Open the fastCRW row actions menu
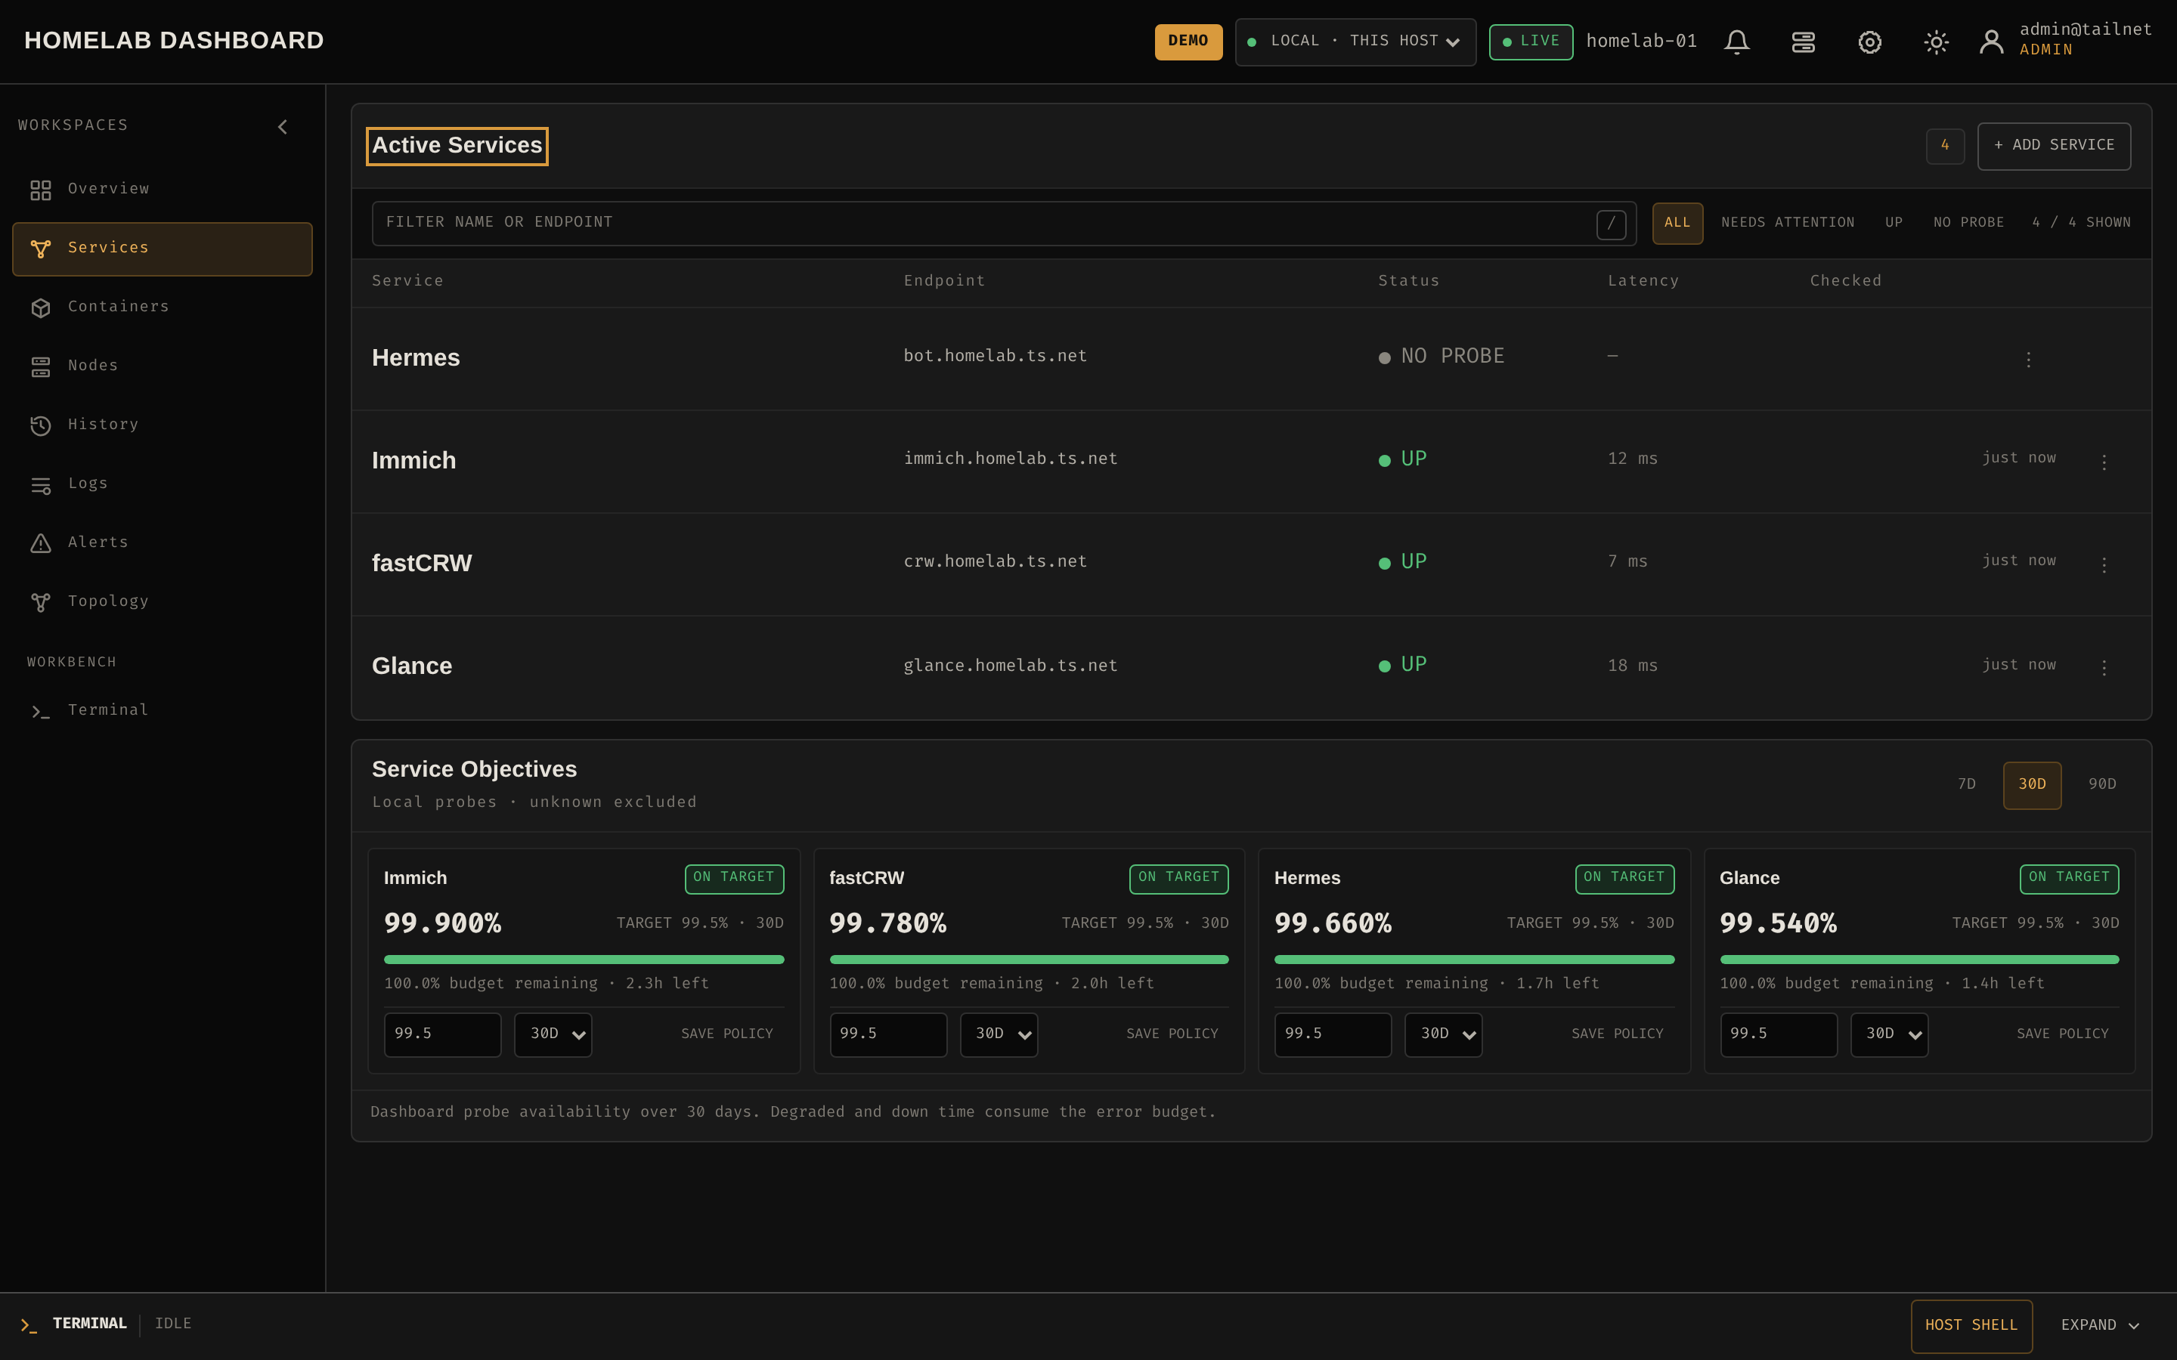This screenshot has height=1360, width=2177. (x=2104, y=565)
